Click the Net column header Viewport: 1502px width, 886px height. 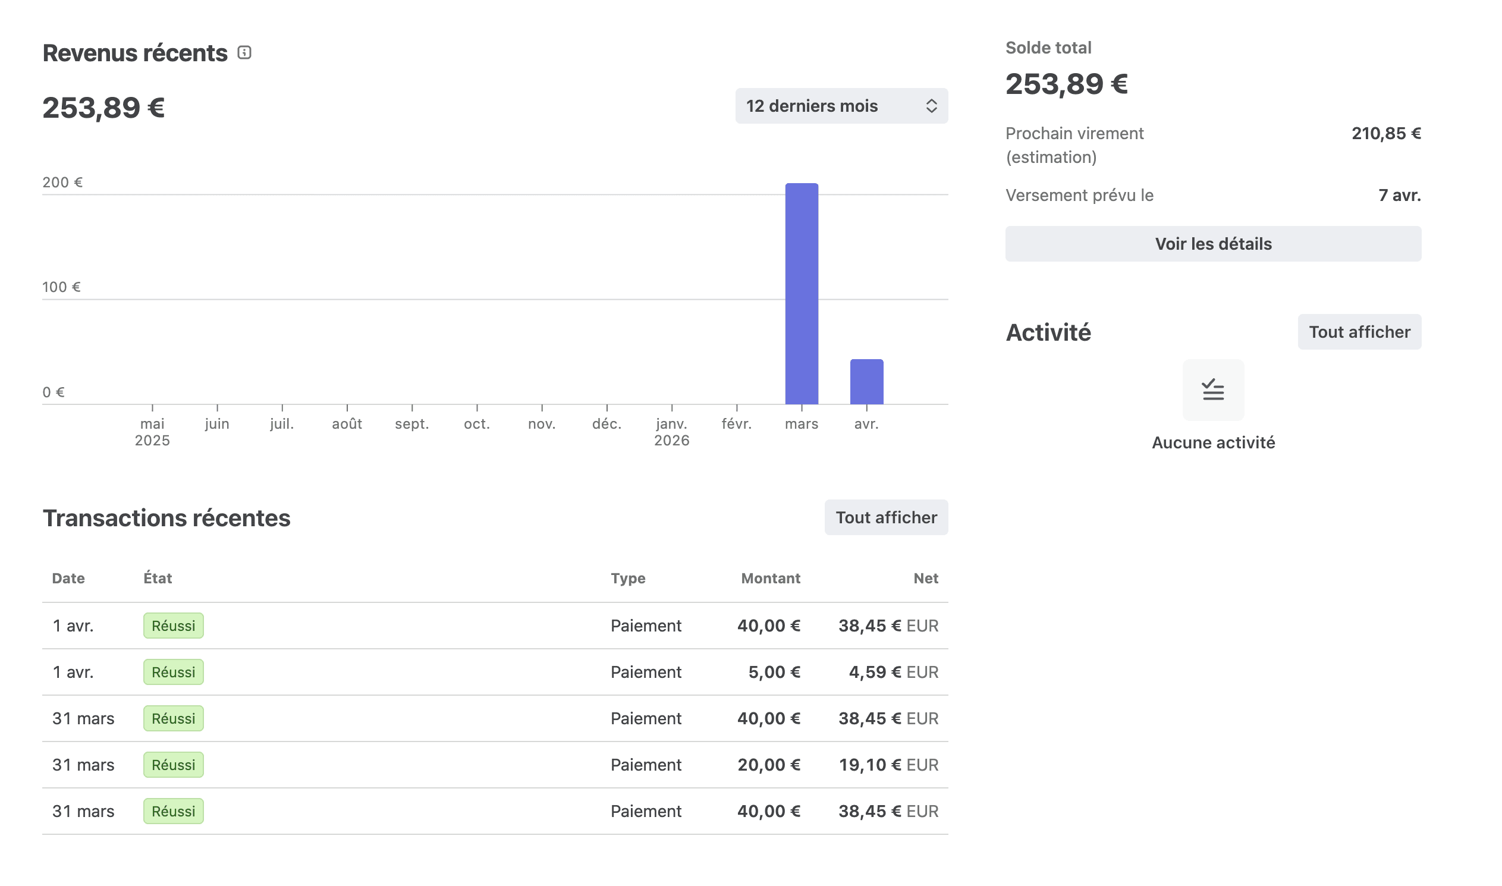tap(925, 578)
